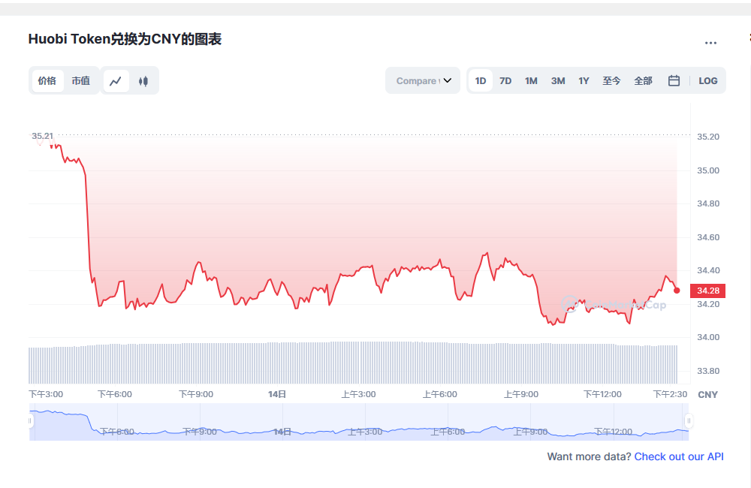Click the chart title Huobi Token兑换为CNY的图表

(125, 39)
